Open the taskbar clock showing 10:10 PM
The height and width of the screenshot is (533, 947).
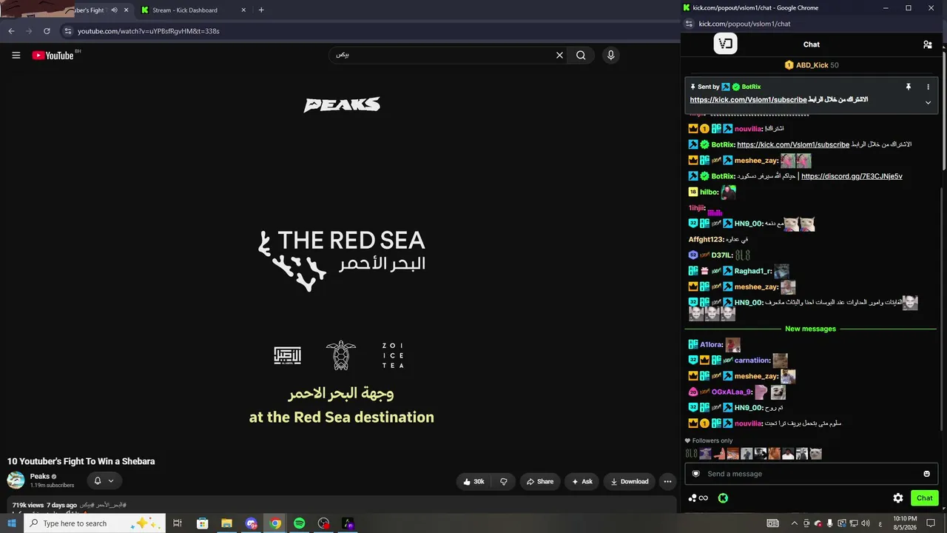tap(906, 523)
